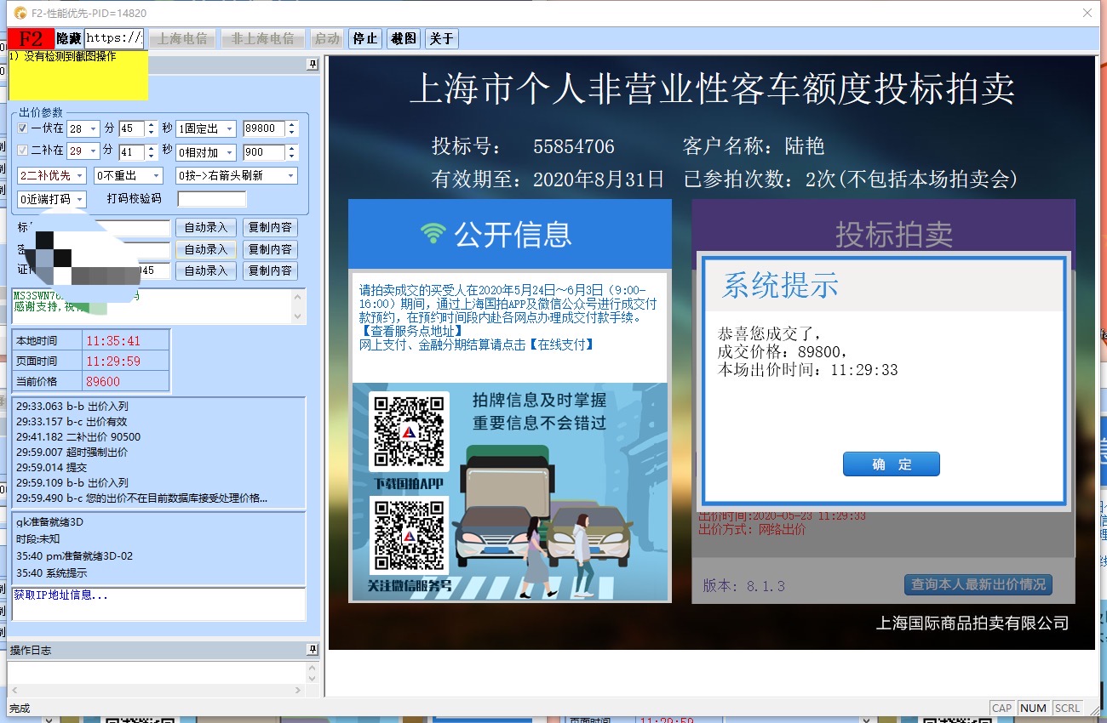Click the https:// URL input field
This screenshot has width=1107, height=723.
click(114, 38)
